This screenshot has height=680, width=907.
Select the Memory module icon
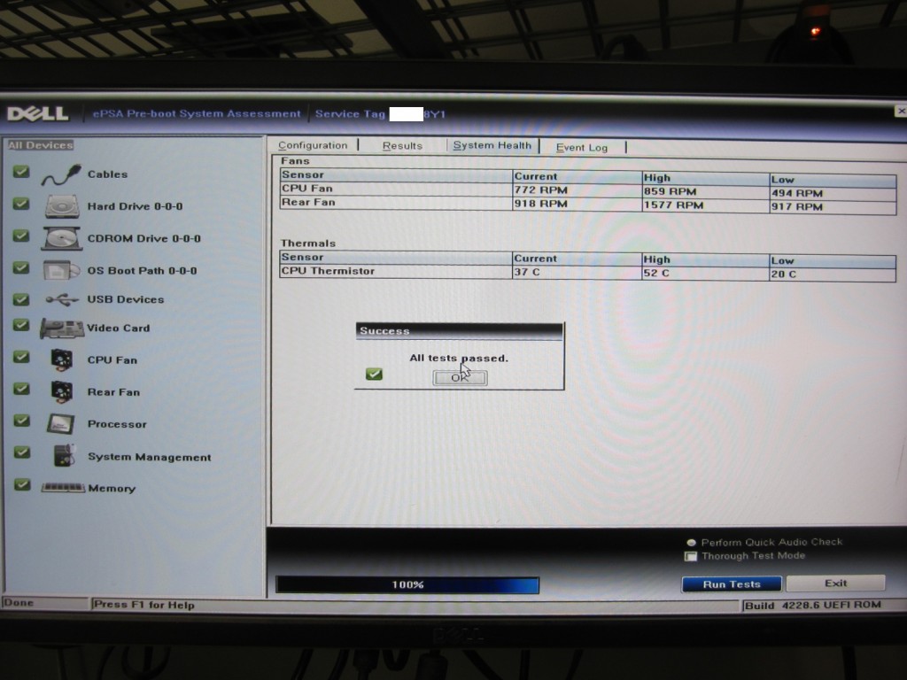point(63,488)
